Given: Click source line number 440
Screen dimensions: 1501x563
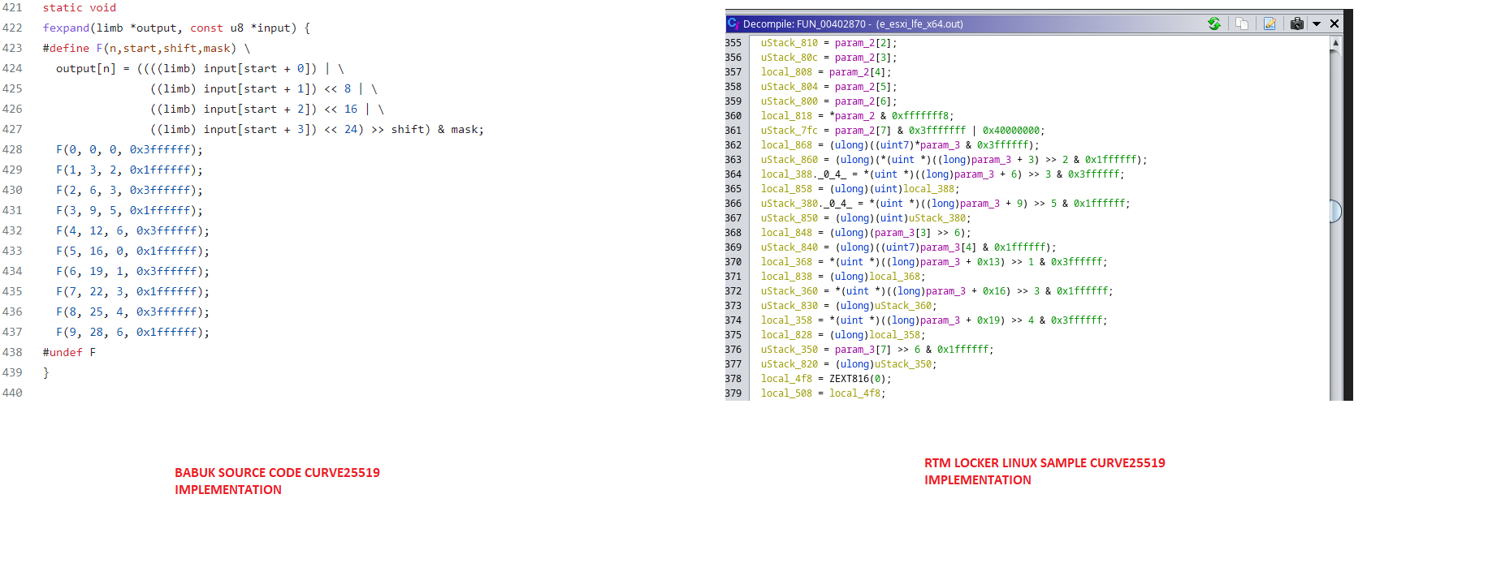Looking at the screenshot, I should coord(12,393).
